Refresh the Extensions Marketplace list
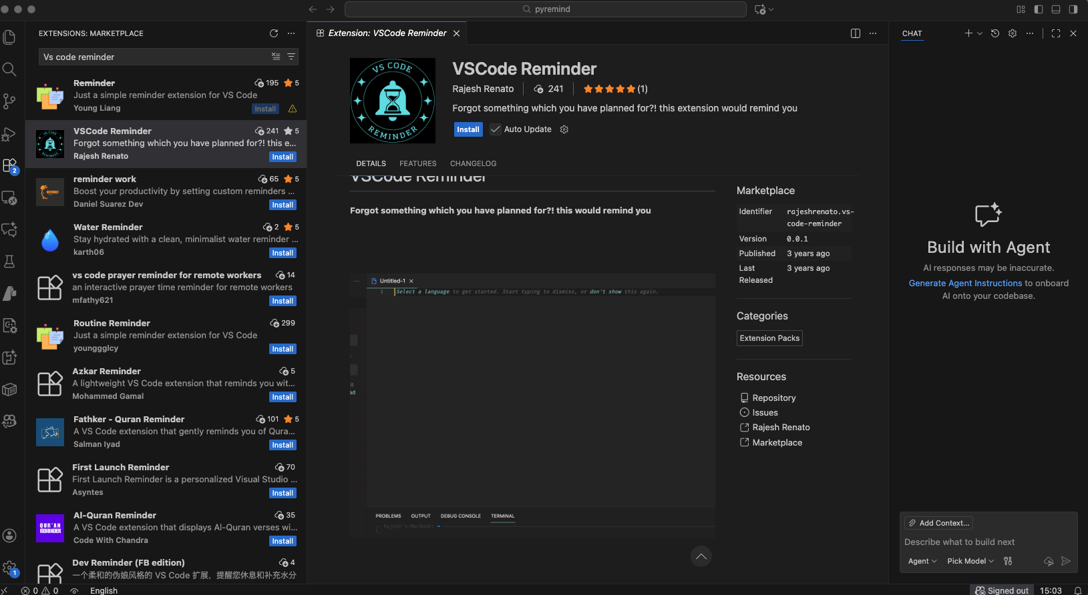 274,33
